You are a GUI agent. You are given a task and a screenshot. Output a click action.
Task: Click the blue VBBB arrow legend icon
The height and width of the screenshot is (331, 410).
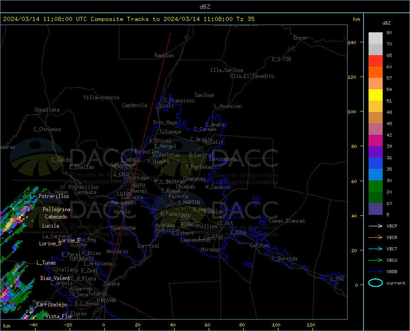(x=375, y=271)
